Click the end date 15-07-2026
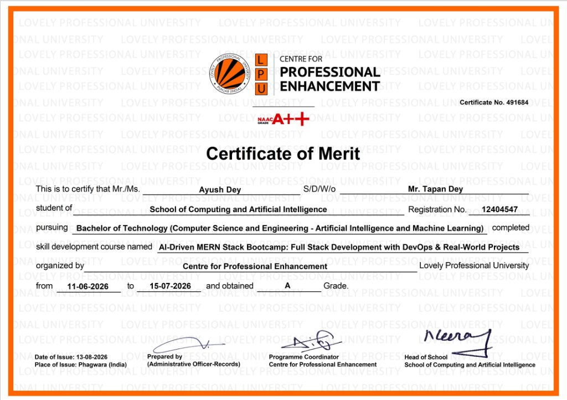This screenshot has height=400, width=567. tap(171, 286)
